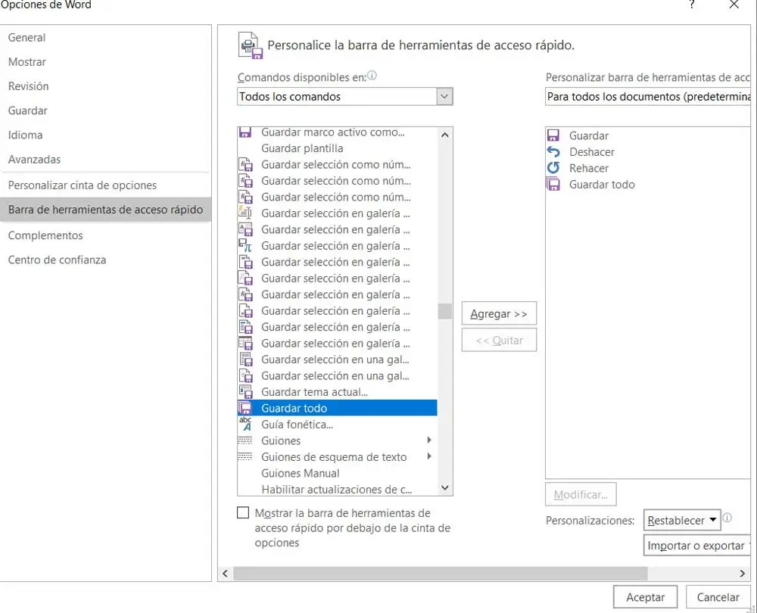Select the highlighted Guardar todo row
The height and width of the screenshot is (613, 757).
click(338, 408)
